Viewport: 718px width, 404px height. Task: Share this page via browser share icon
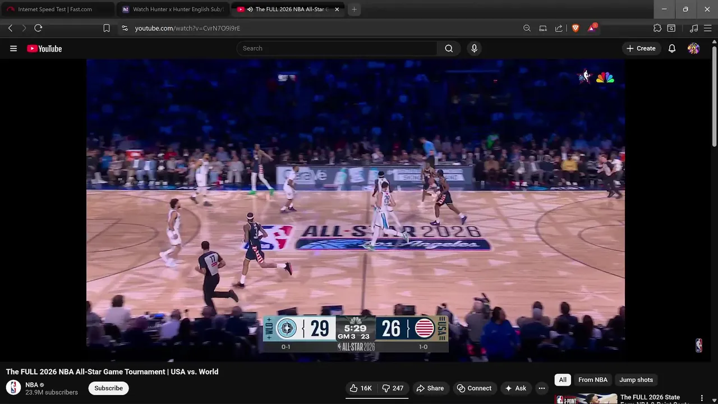[x=559, y=28]
